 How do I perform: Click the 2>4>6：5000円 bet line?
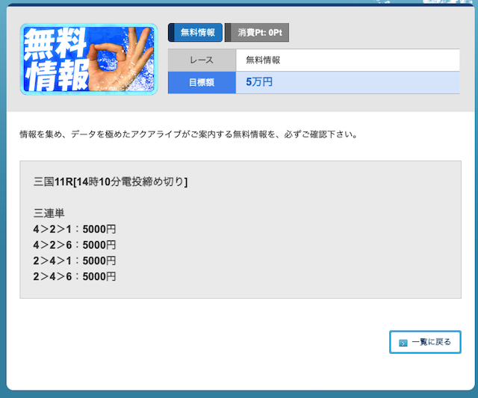click(x=75, y=276)
